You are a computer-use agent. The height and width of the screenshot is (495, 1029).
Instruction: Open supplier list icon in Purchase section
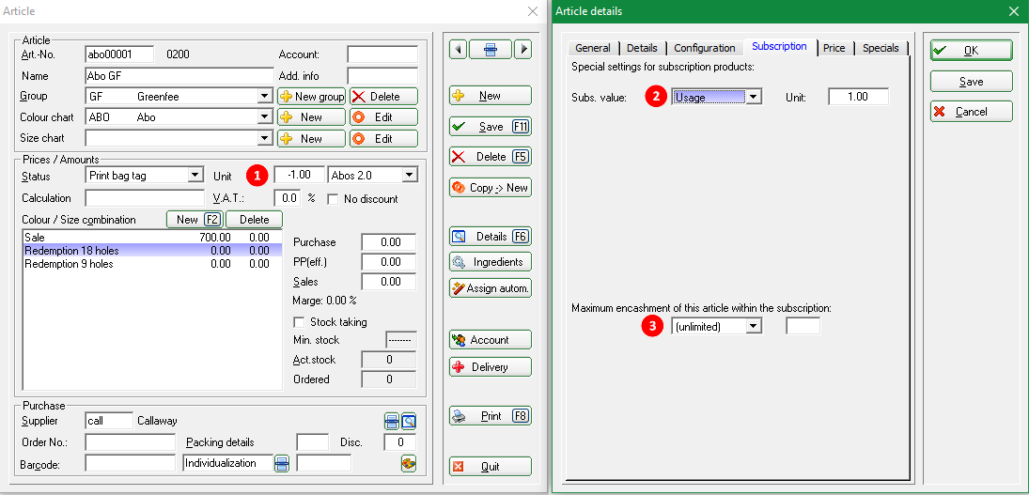[x=391, y=421]
